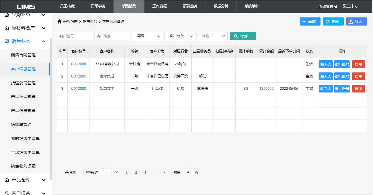Screen dimensions: 373x195
Task: Go to next page arrow in pagination
Action: [x=164, y=172]
